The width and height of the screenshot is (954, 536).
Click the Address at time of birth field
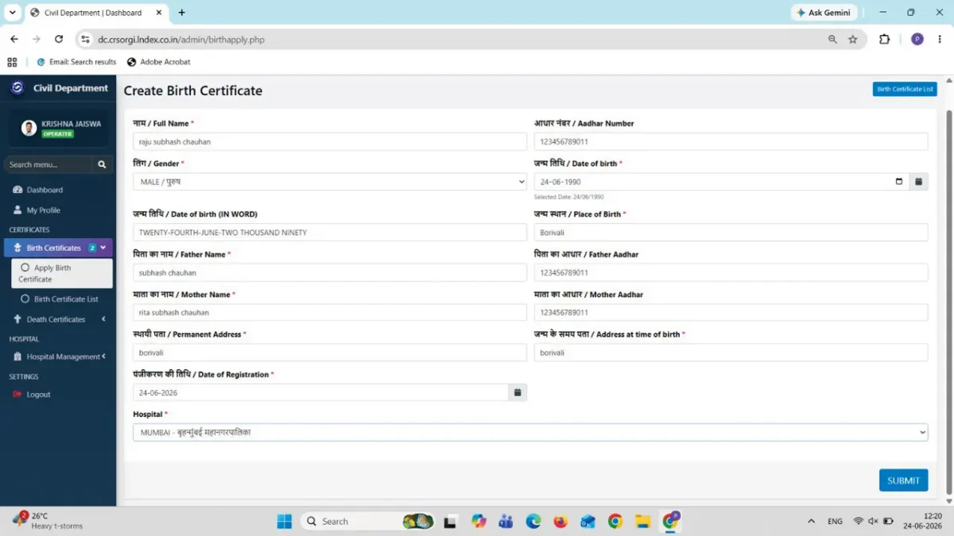point(731,353)
